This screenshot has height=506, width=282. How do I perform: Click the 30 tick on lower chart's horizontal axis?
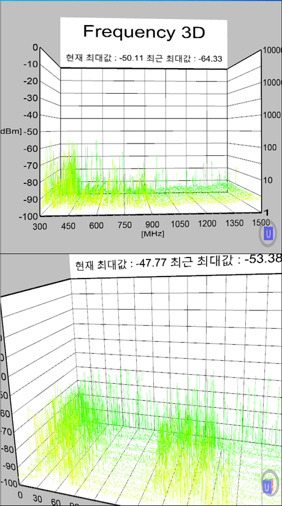[37, 499]
